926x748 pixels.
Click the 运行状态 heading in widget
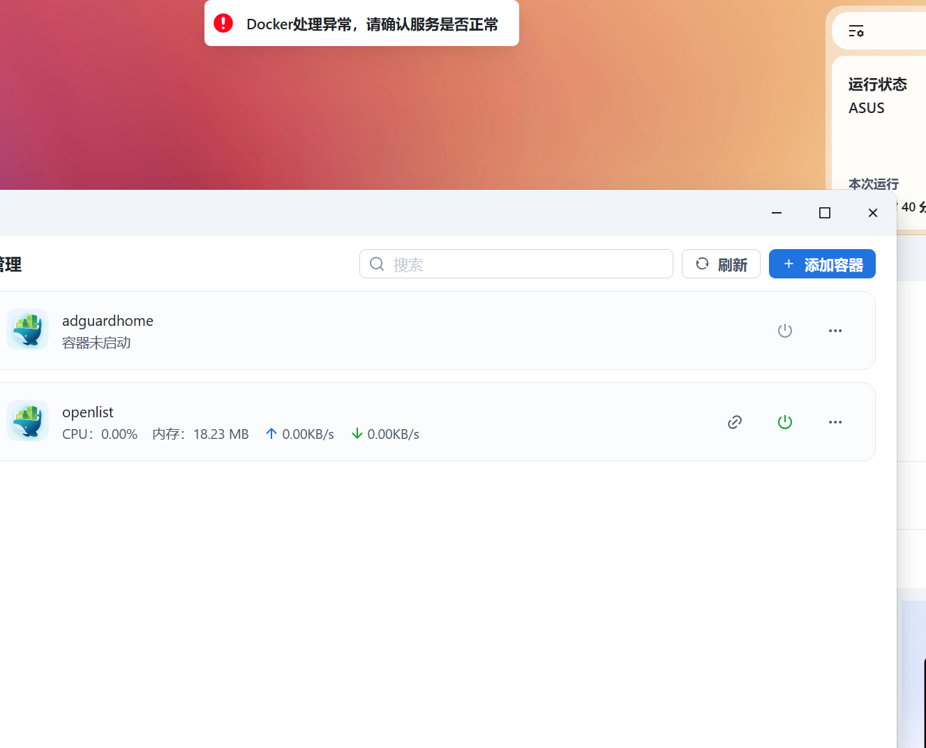click(x=877, y=84)
